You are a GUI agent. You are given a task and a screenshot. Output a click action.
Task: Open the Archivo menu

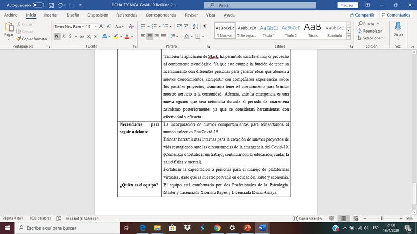tap(11, 15)
